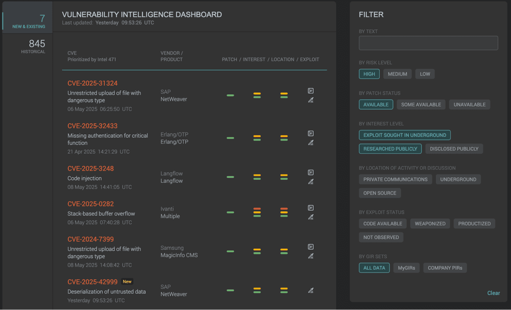Image resolution: width=511 pixels, height=310 pixels.
Task: Click patch status indicator for CVE-2025-0282
Action: pyautogui.click(x=230, y=212)
